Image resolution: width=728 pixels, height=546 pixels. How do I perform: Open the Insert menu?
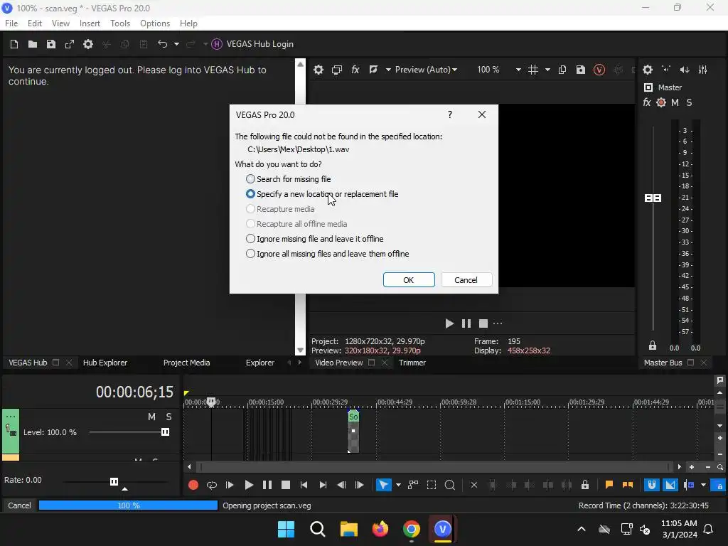tap(90, 23)
